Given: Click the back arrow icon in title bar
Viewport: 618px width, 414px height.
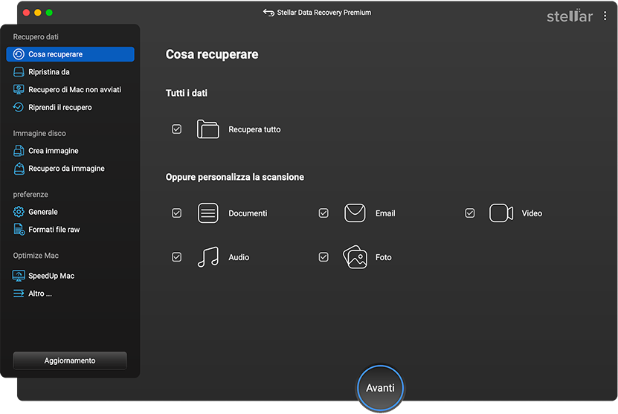Looking at the screenshot, I should pos(268,13).
